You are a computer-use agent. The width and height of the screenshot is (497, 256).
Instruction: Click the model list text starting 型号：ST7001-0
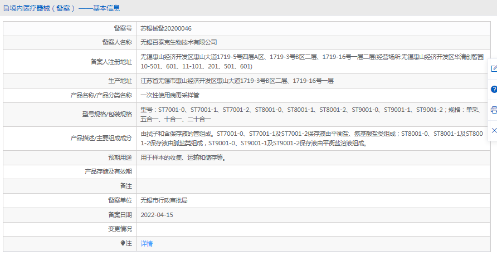click(311, 115)
